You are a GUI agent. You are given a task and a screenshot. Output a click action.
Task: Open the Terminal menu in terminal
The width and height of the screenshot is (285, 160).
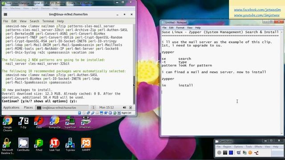[48, 21]
